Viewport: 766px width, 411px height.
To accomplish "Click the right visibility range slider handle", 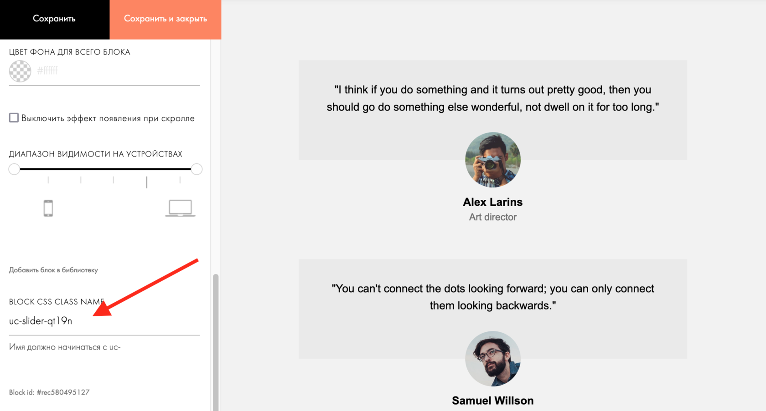I will [197, 169].
